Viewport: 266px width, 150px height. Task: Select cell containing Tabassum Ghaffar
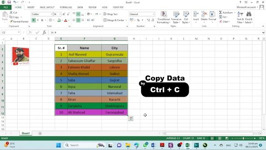tap(84, 61)
